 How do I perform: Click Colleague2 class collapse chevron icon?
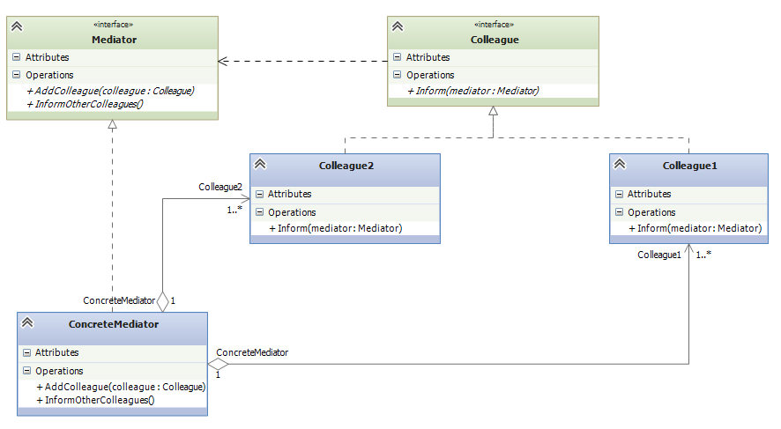coord(260,166)
